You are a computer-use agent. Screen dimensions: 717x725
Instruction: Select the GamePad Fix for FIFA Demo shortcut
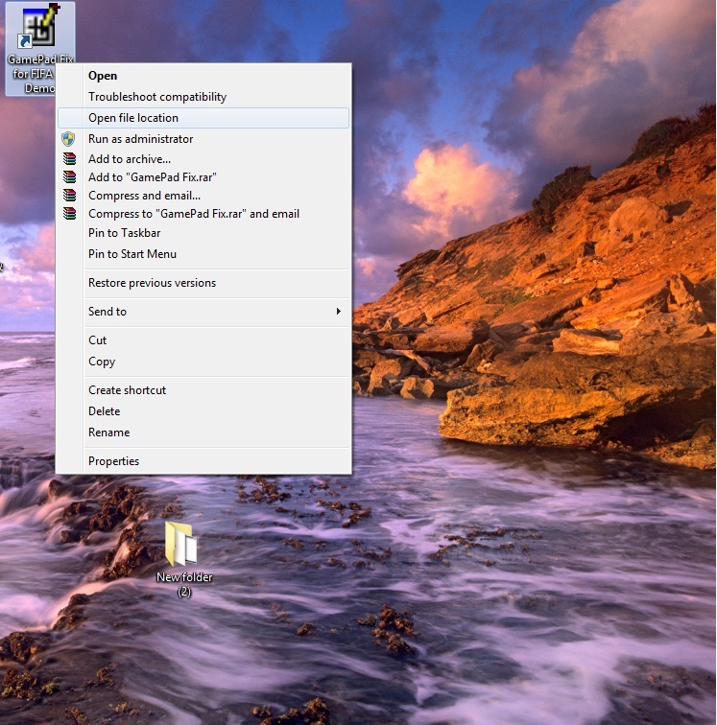(x=39, y=49)
